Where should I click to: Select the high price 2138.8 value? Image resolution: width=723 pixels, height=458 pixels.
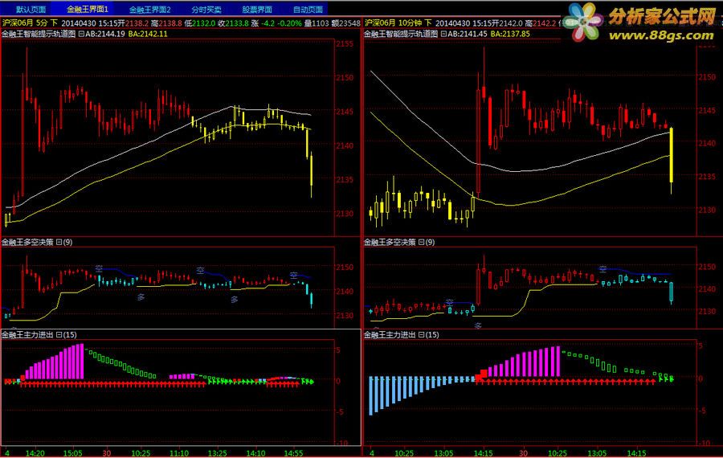tap(170, 22)
